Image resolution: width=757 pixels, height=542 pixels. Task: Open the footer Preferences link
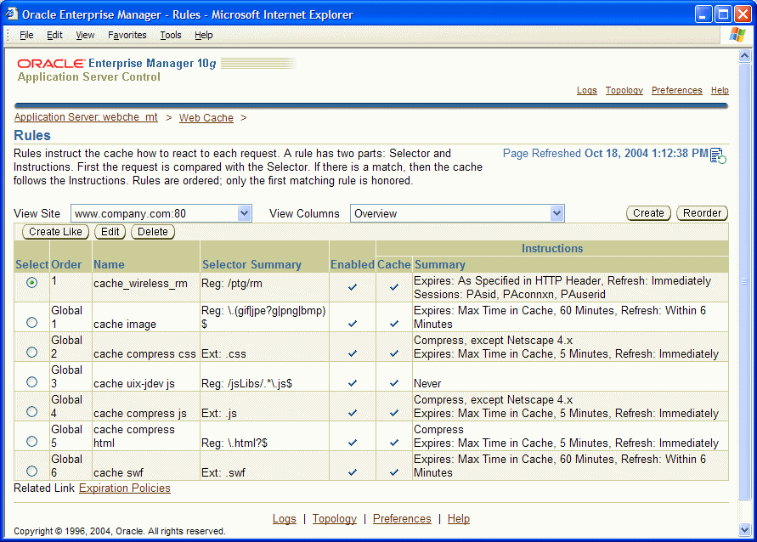(402, 518)
